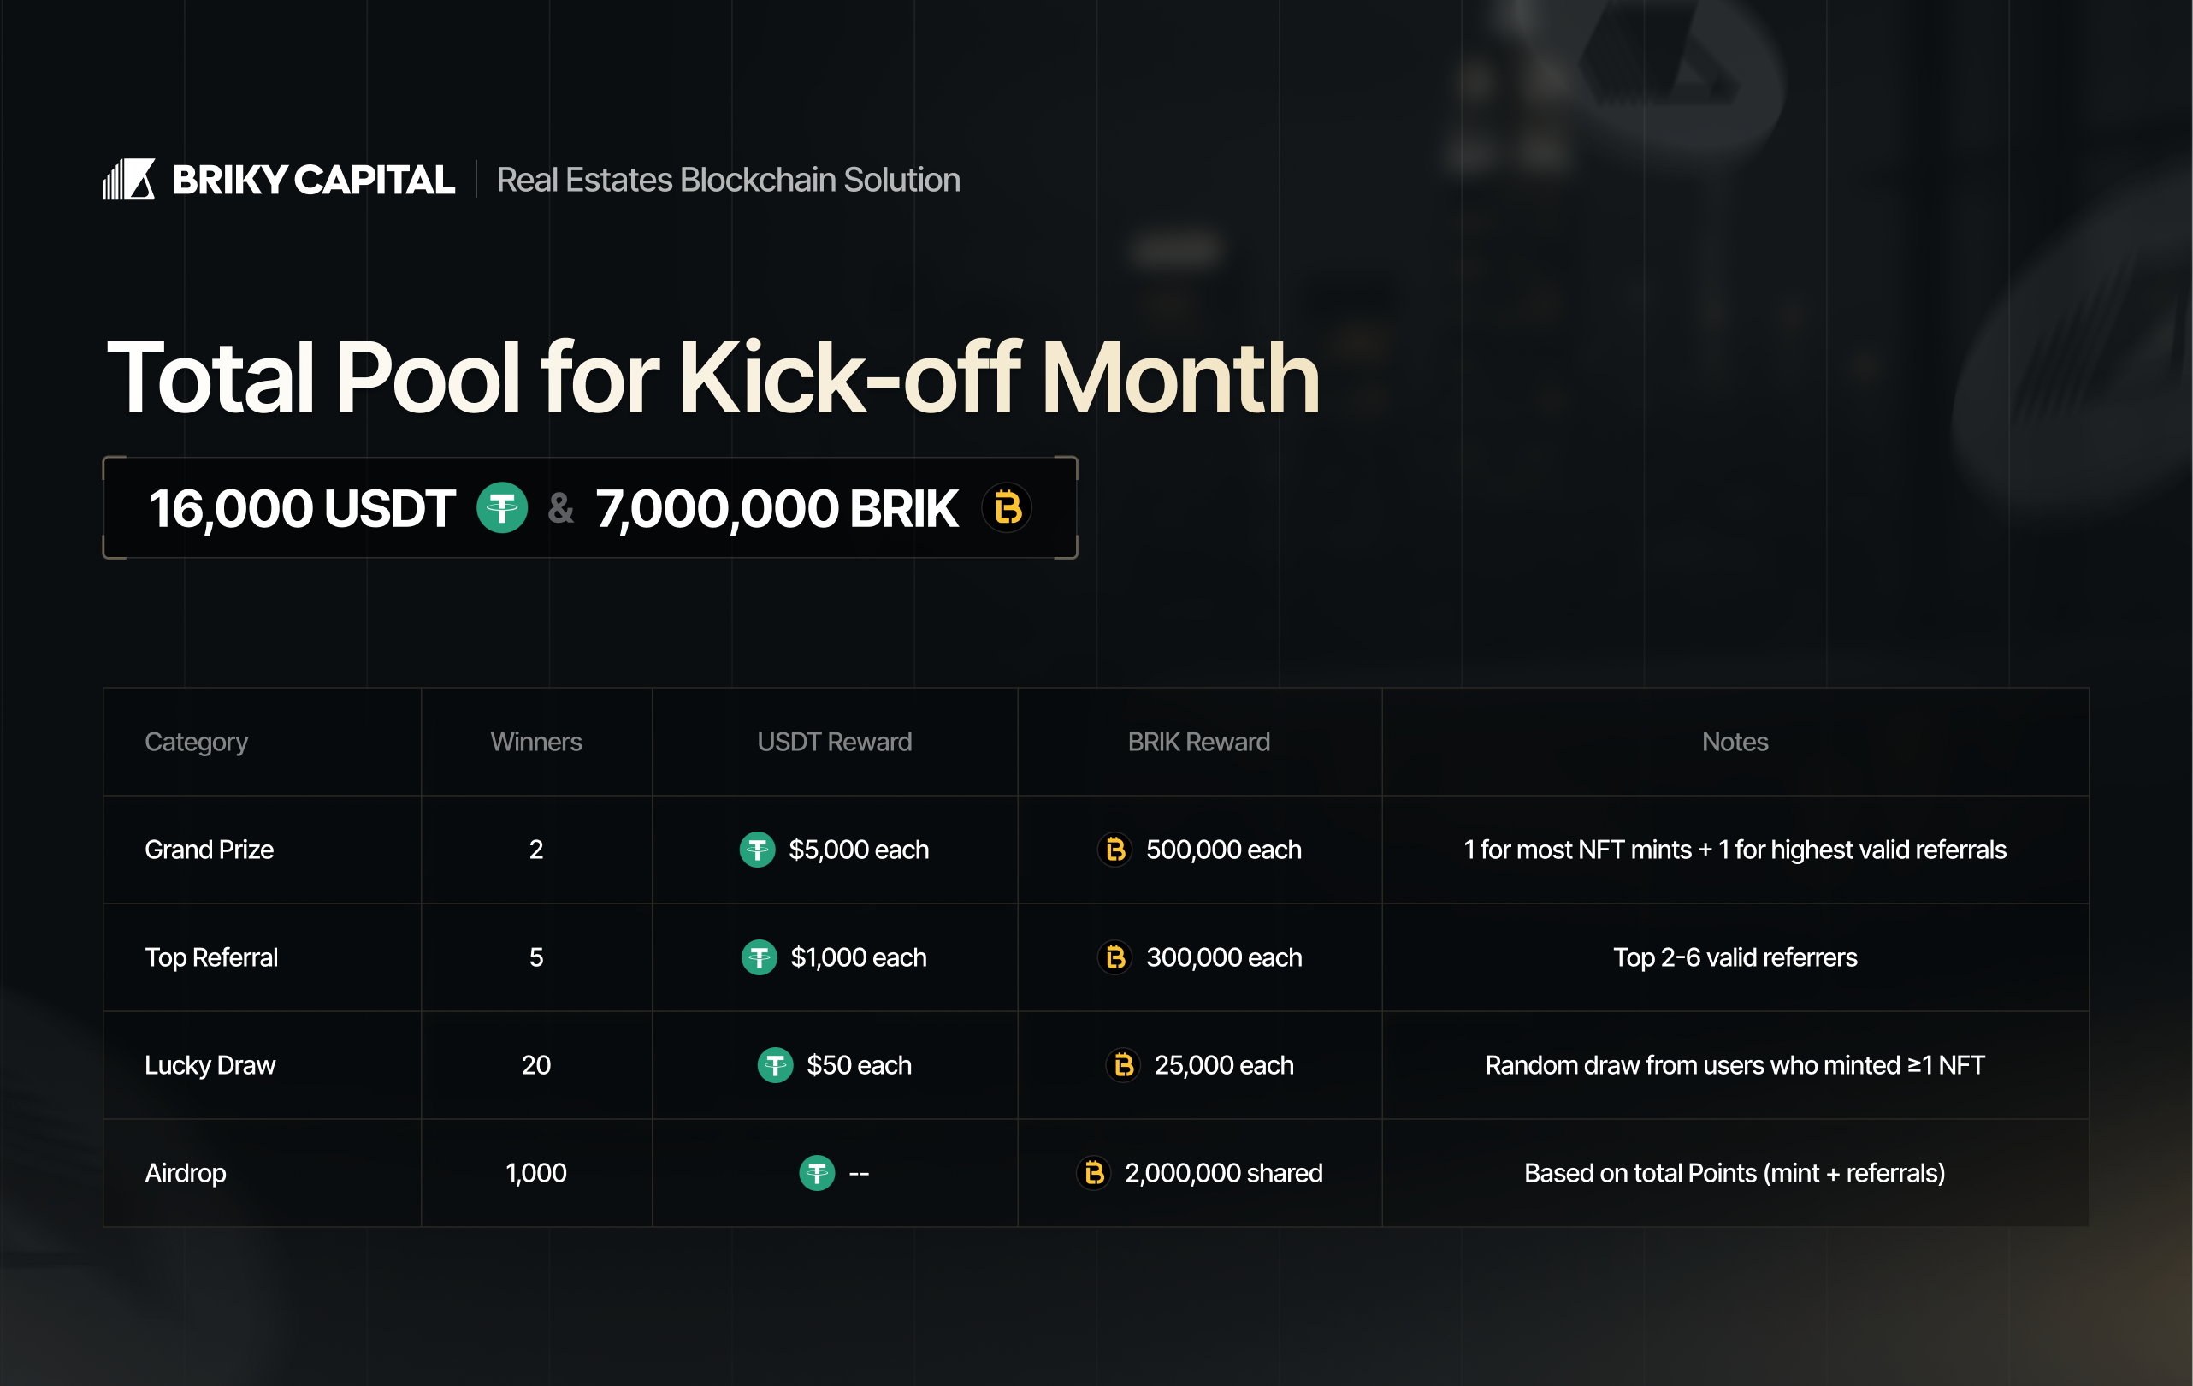Click the BRIK icon next to 25,000 each

click(1123, 1064)
